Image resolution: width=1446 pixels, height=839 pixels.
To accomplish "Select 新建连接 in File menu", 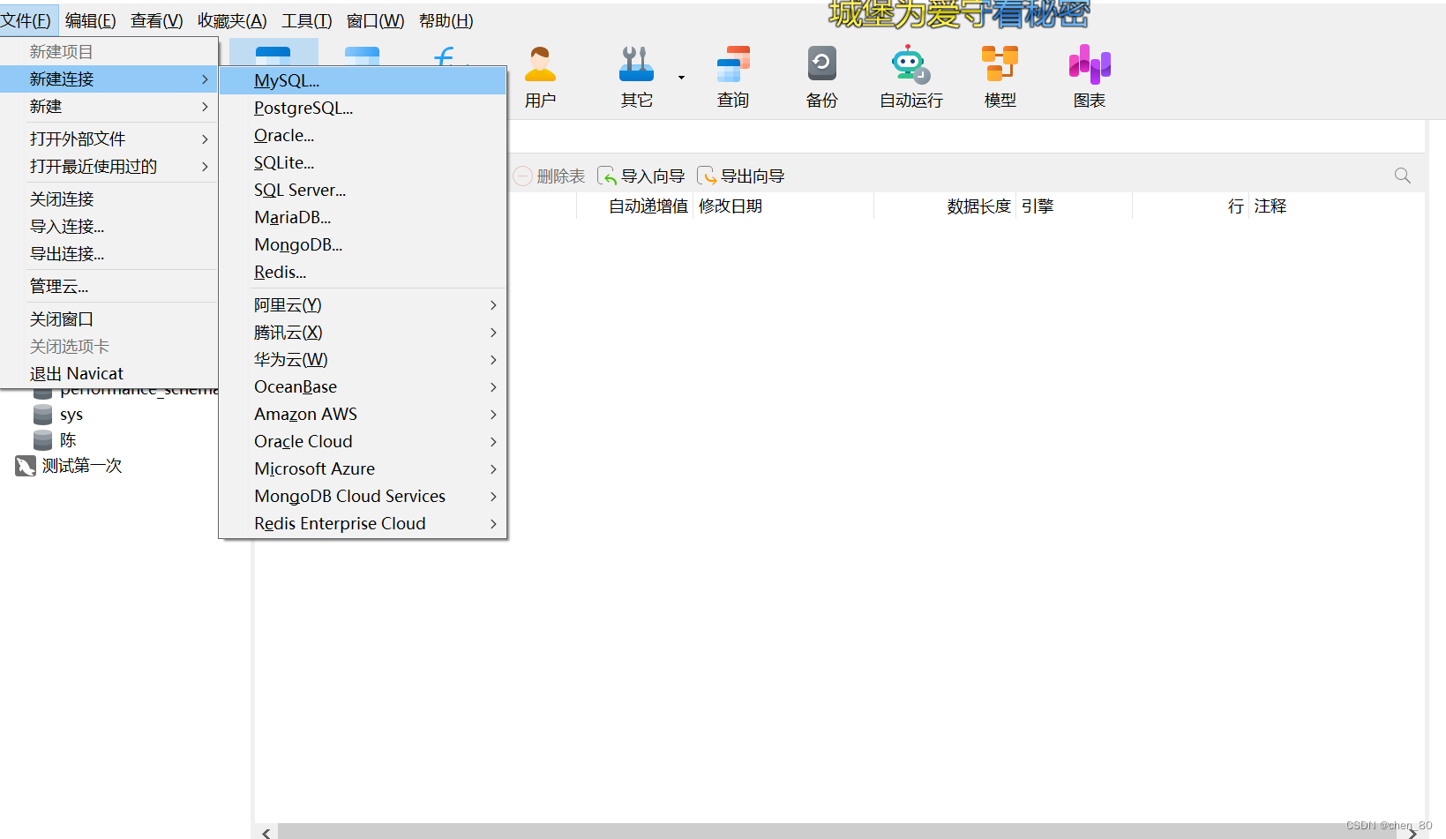I will (109, 79).
